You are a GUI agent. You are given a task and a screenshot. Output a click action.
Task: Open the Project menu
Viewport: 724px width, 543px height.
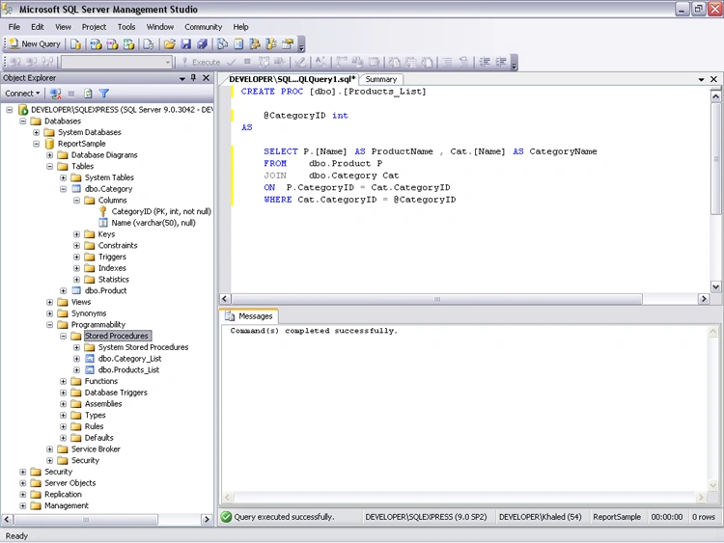coord(94,27)
